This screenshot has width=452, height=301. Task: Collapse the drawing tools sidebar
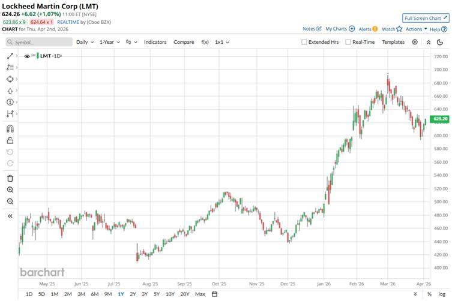click(x=10, y=216)
